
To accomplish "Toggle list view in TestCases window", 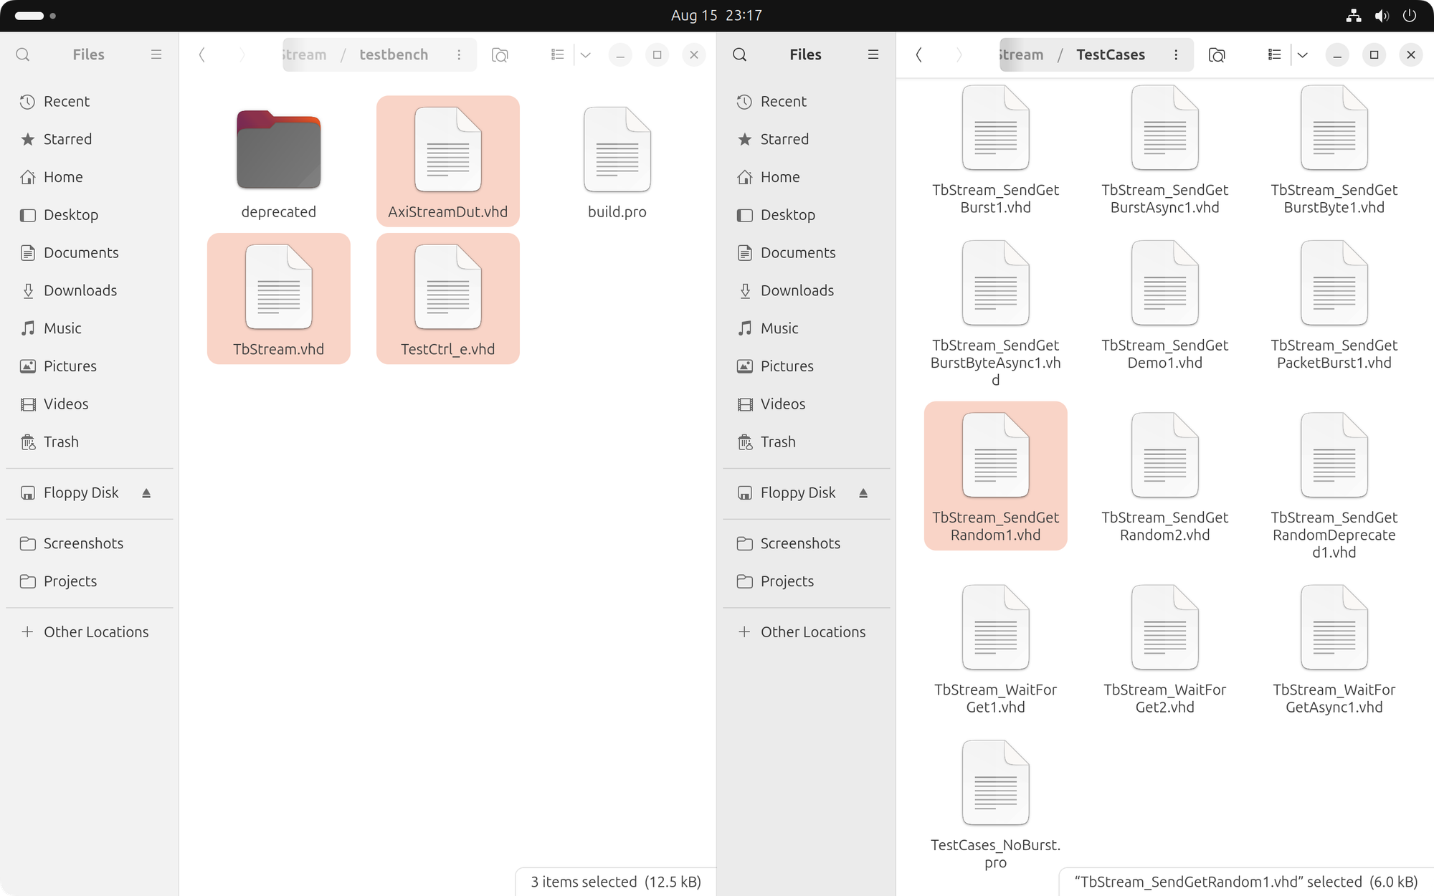I will (1274, 54).
